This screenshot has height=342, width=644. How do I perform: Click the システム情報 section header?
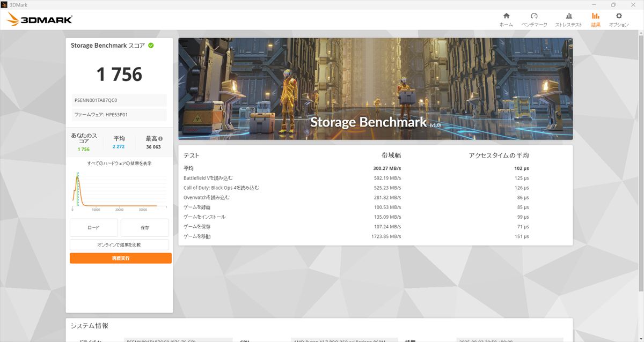[x=90, y=326]
